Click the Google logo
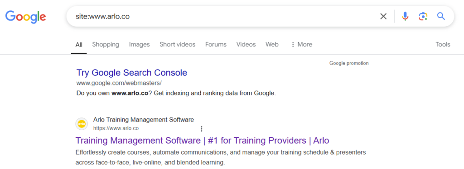Screen dimensions: 464x169 click(x=26, y=17)
